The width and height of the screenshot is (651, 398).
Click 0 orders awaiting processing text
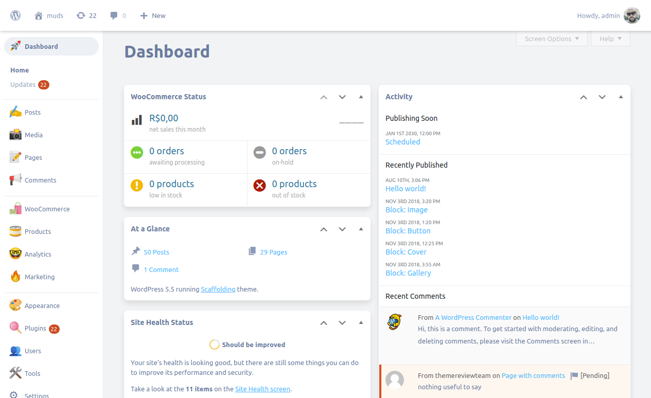tap(167, 151)
